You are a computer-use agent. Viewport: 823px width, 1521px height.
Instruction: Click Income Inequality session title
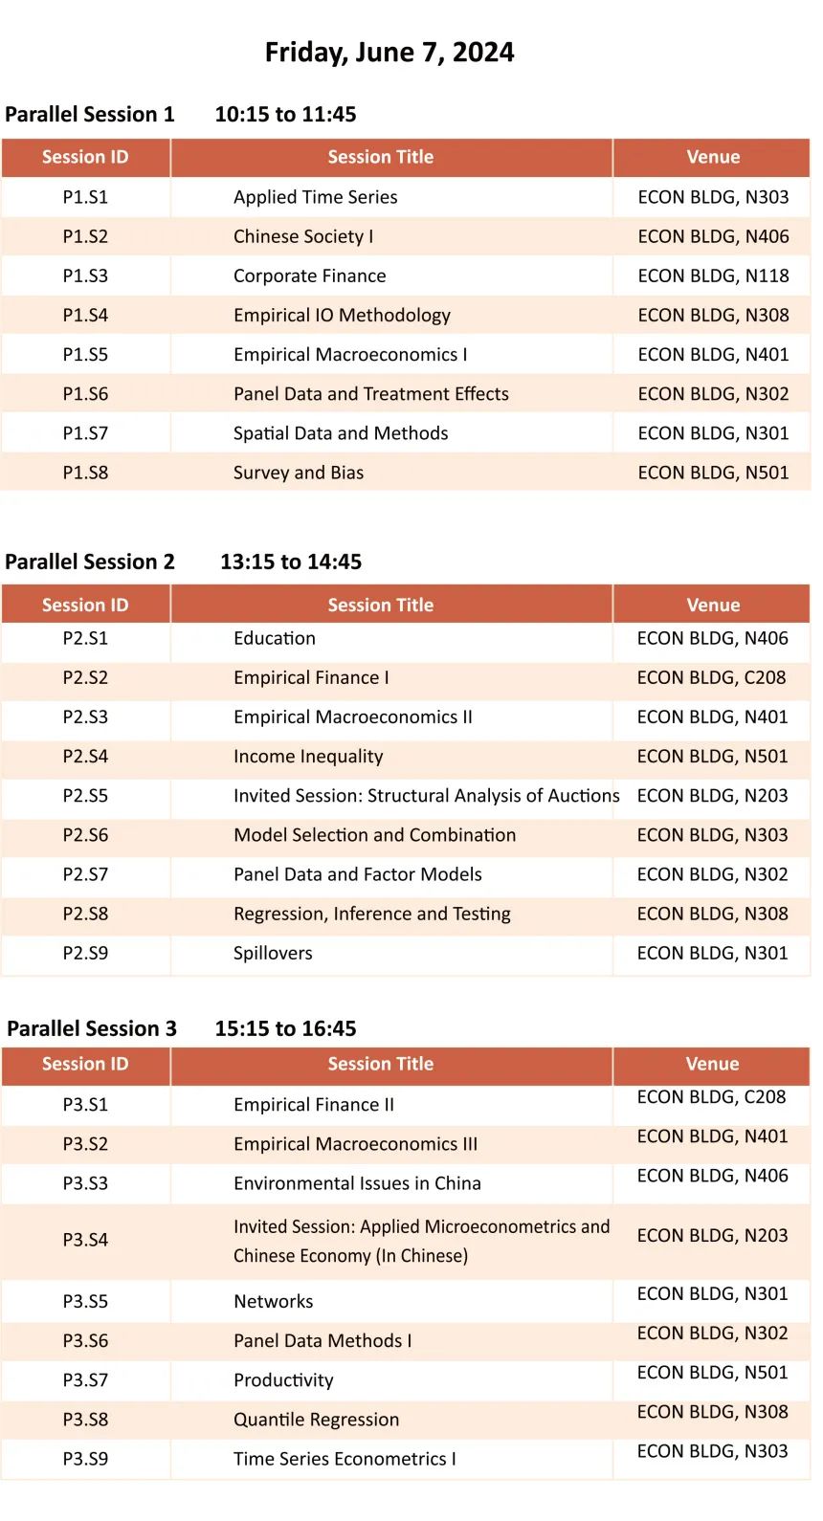tap(308, 756)
